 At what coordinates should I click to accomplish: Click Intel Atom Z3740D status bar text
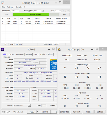click(51, 44)
